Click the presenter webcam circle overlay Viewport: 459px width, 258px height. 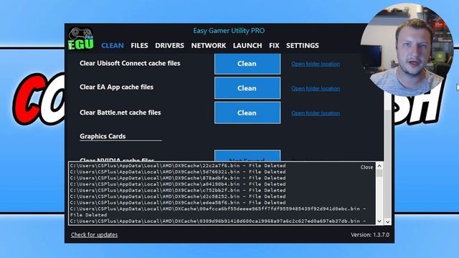(x=407, y=49)
